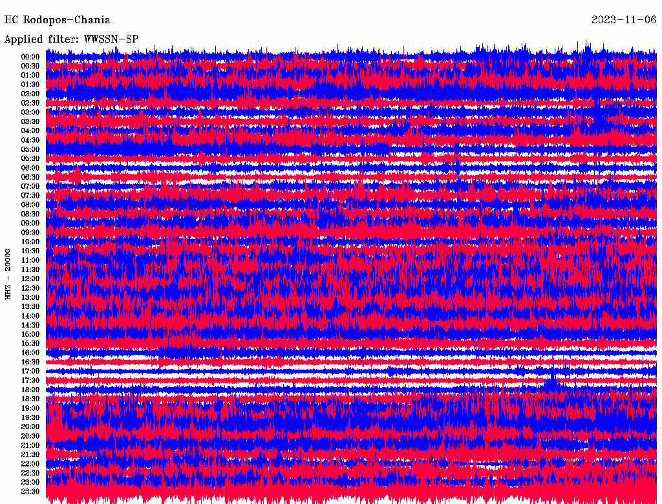Click the 17:00 time label
Screen dimensions: 662x504
click(30, 372)
